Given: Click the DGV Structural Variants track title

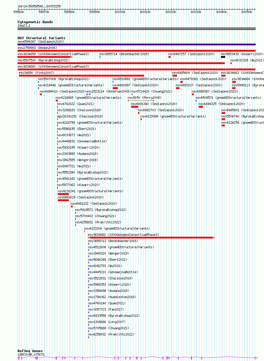Looking at the screenshot, I should (x=41, y=38).
